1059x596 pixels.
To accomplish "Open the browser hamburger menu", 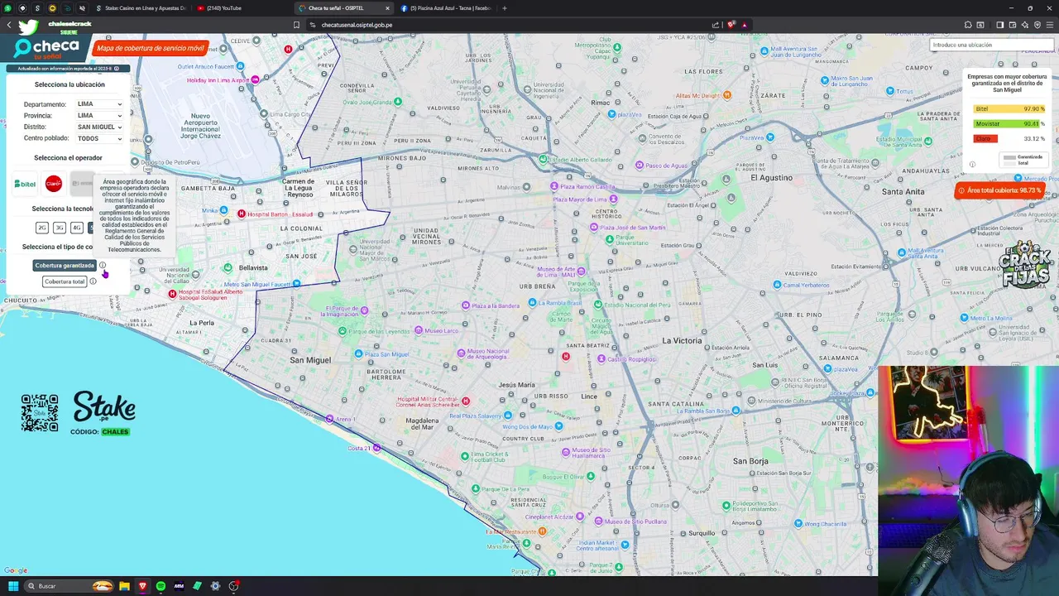I will (x=1050, y=25).
